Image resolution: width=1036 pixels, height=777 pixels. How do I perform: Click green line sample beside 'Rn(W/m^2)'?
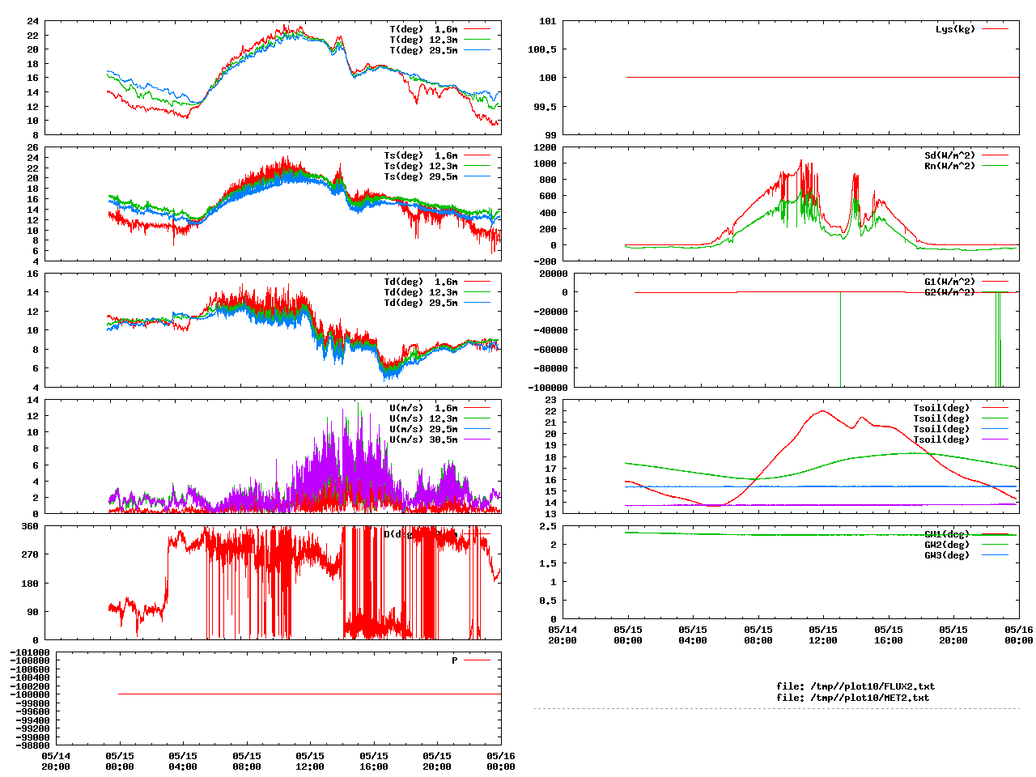point(996,166)
